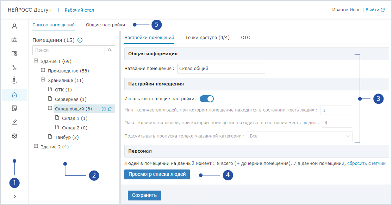This screenshot has width=392, height=205.
Task: Expand the Производство tree node
Action: point(43,70)
